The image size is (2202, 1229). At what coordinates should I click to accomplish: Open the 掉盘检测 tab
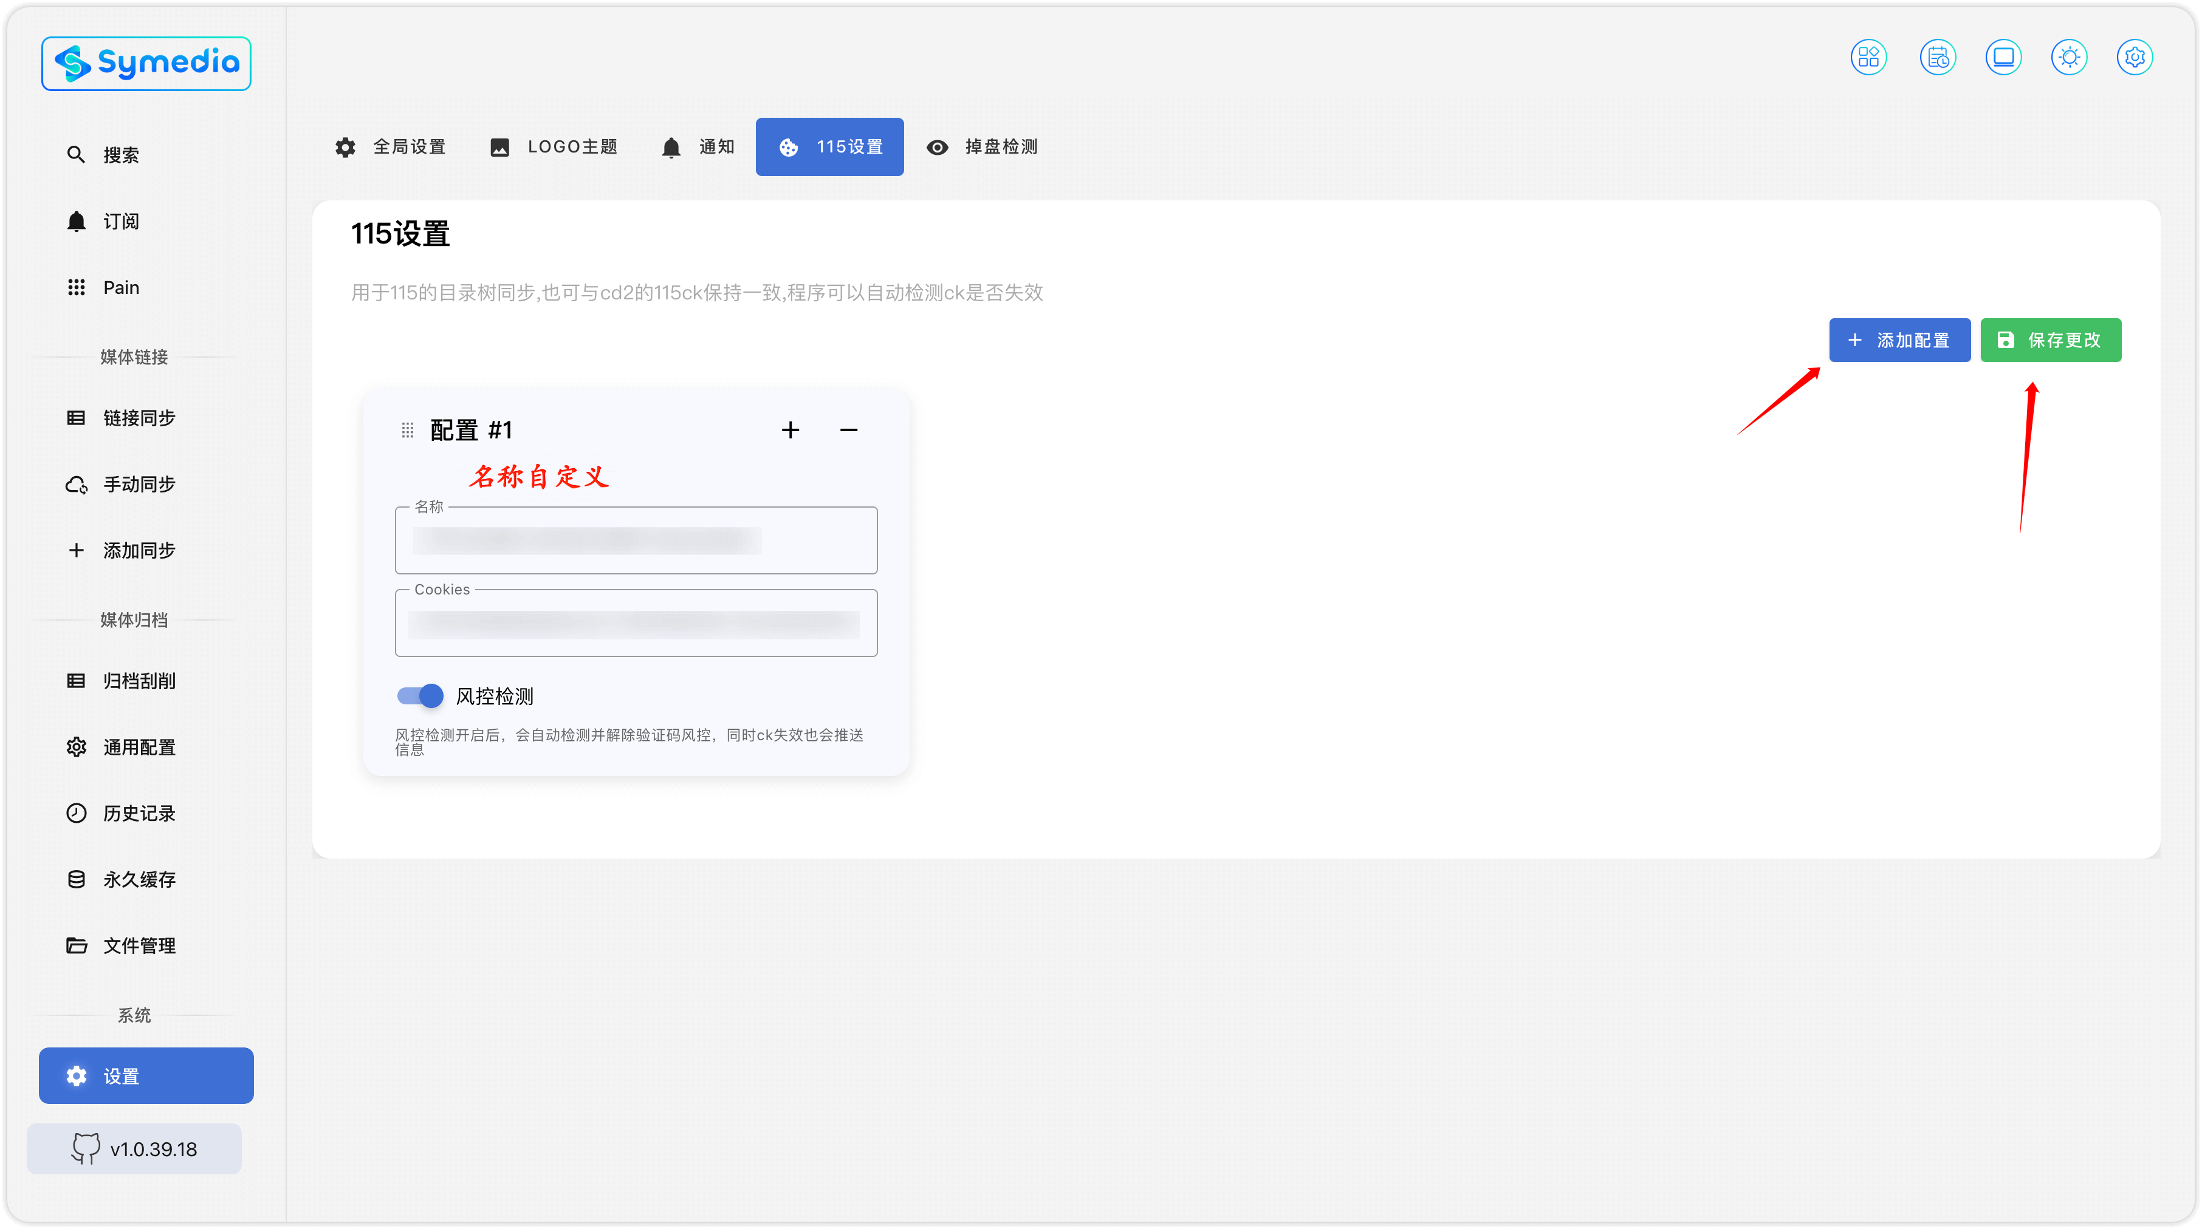982,147
